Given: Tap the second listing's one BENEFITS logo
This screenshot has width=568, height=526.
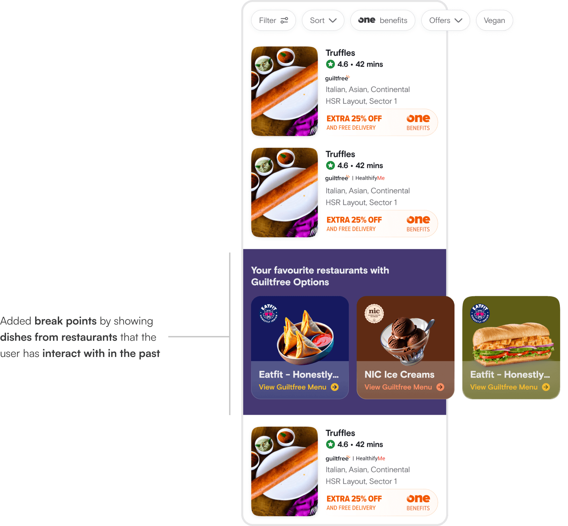Looking at the screenshot, I should [418, 224].
